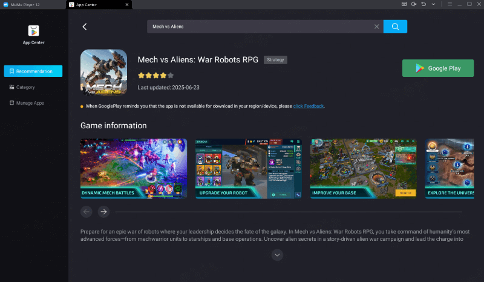The image size is (484, 282).
Task: Clear the search field text
Action: 376,27
